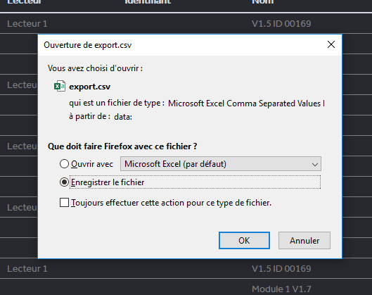Image resolution: width=372 pixels, height=295 pixels.
Task: Click the dialog title 'Ouverture de export.csv'
Action: click(x=87, y=45)
